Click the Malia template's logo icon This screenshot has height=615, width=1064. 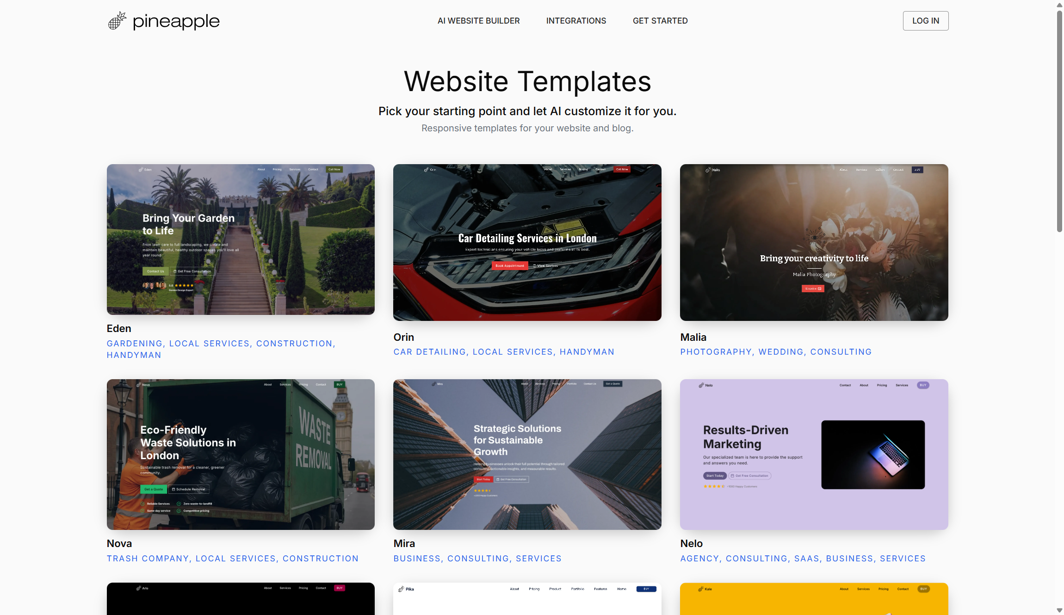[708, 170]
